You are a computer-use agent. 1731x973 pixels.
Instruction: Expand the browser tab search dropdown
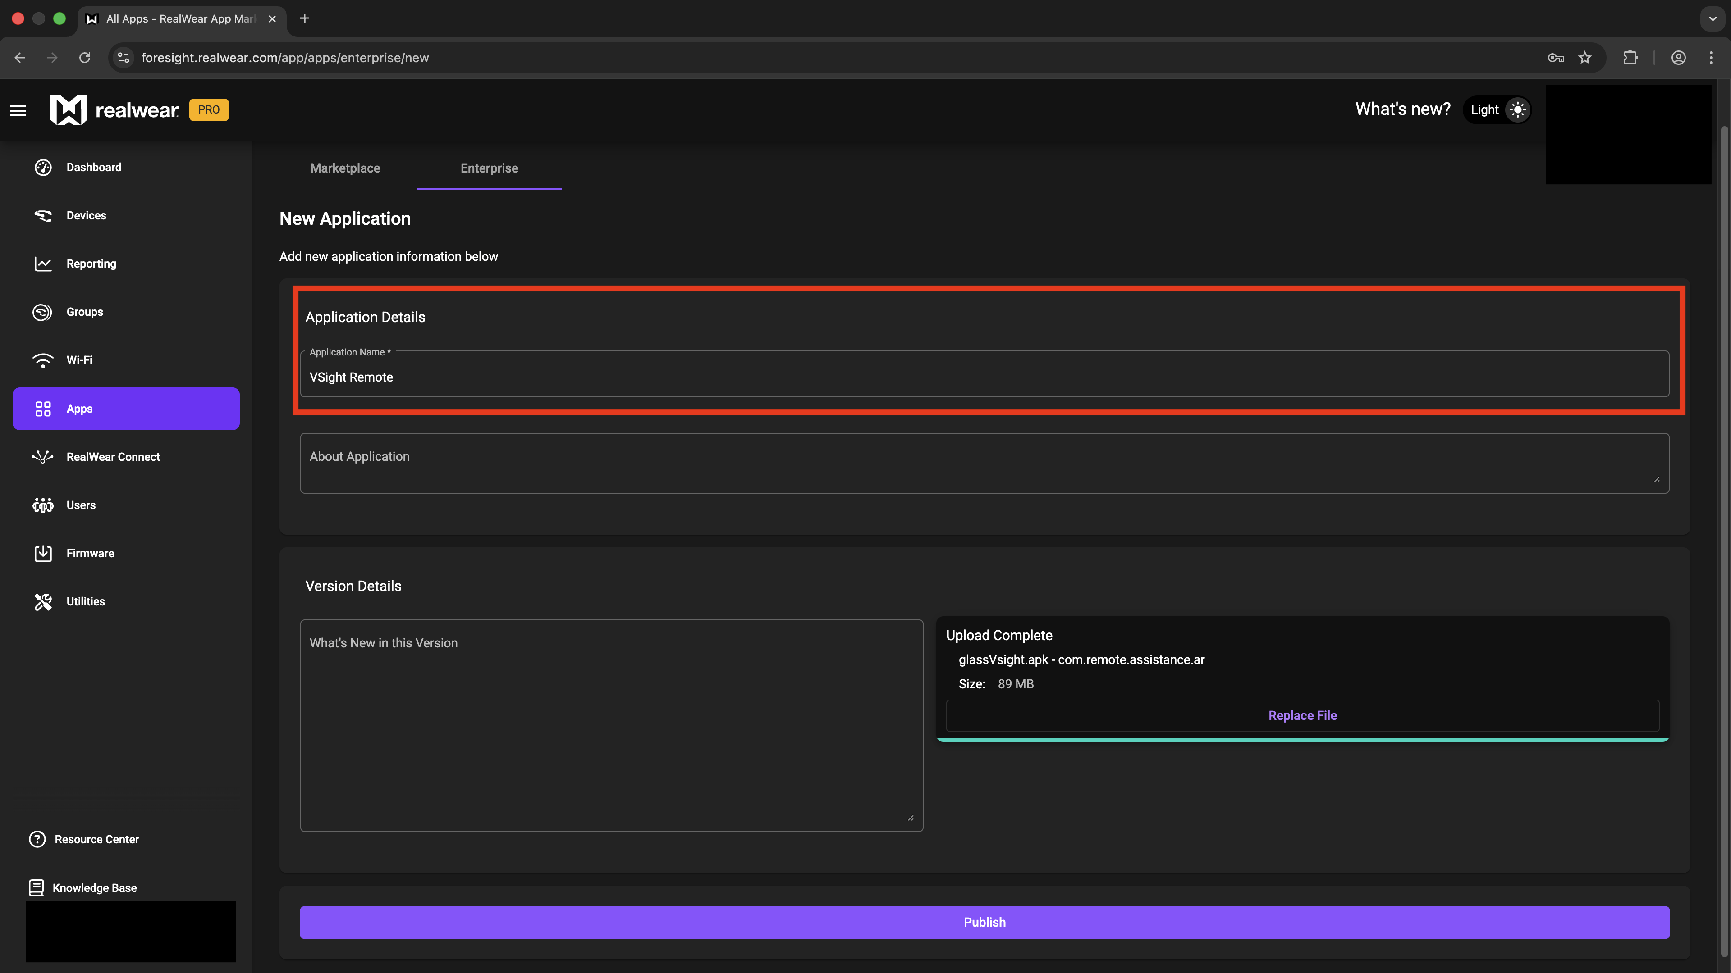click(x=1713, y=18)
